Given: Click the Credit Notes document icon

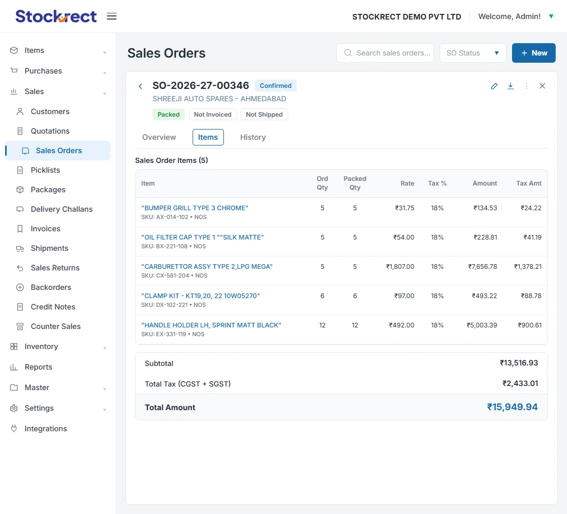Looking at the screenshot, I should (x=20, y=307).
